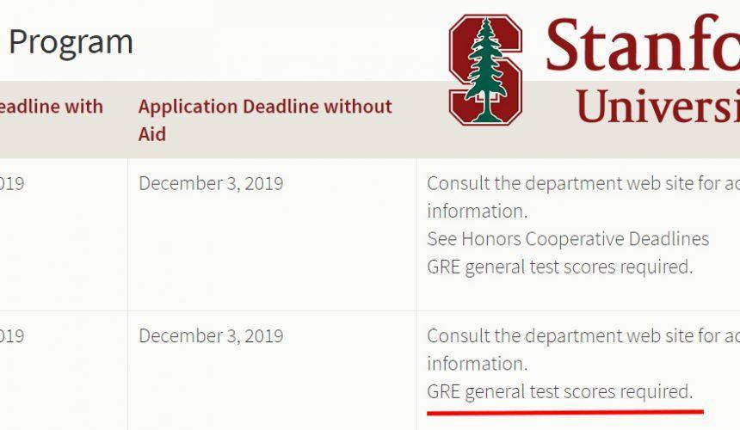Select first row December 3, 2019 date
Viewport: 740px width, 430px height.
(211, 183)
